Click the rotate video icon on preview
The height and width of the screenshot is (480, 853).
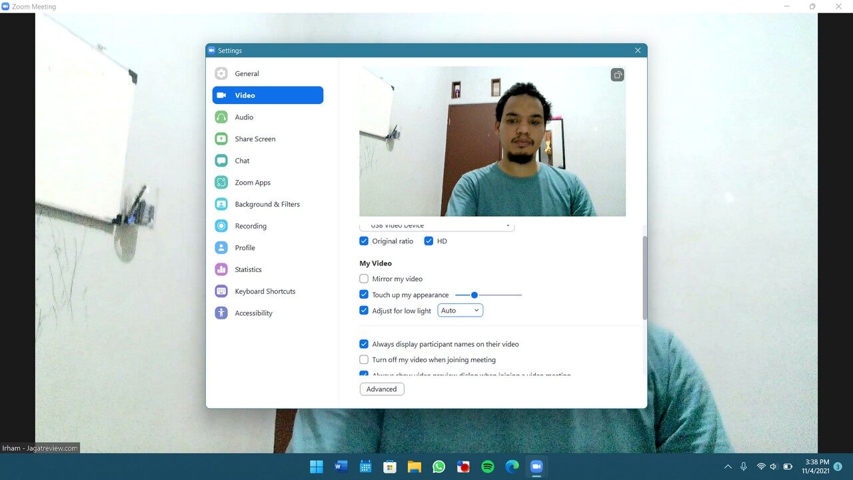coord(617,75)
